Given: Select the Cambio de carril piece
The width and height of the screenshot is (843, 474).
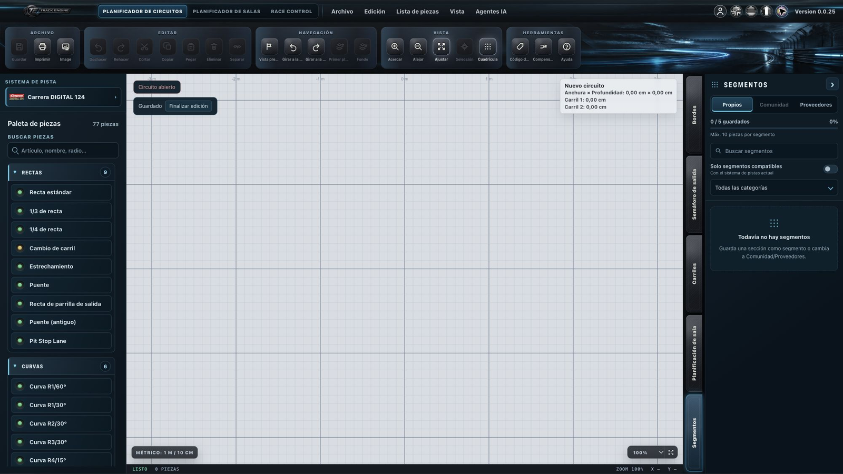Looking at the screenshot, I should (x=61, y=248).
